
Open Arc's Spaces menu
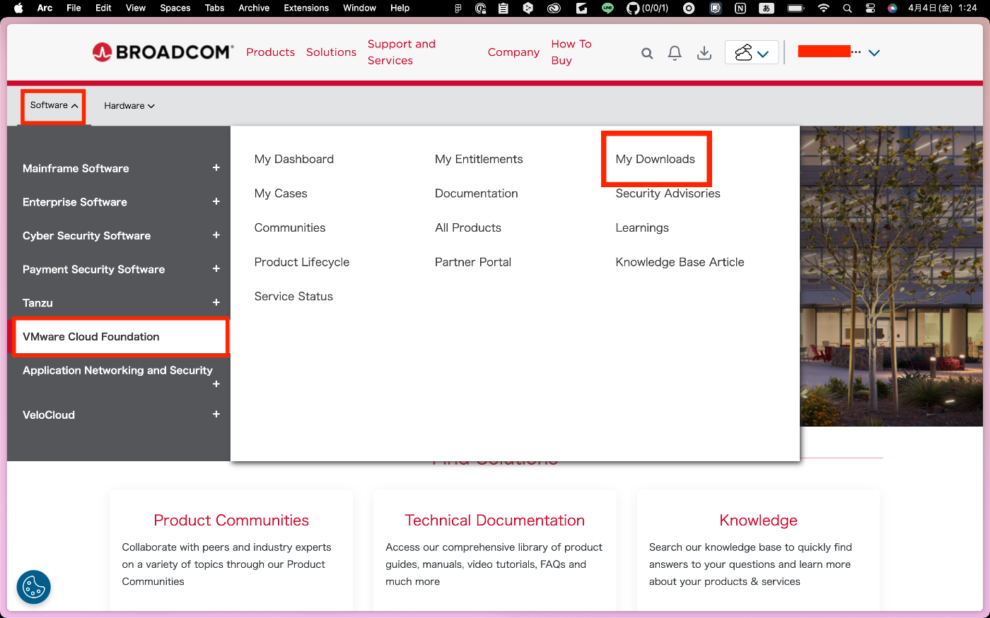click(x=175, y=8)
